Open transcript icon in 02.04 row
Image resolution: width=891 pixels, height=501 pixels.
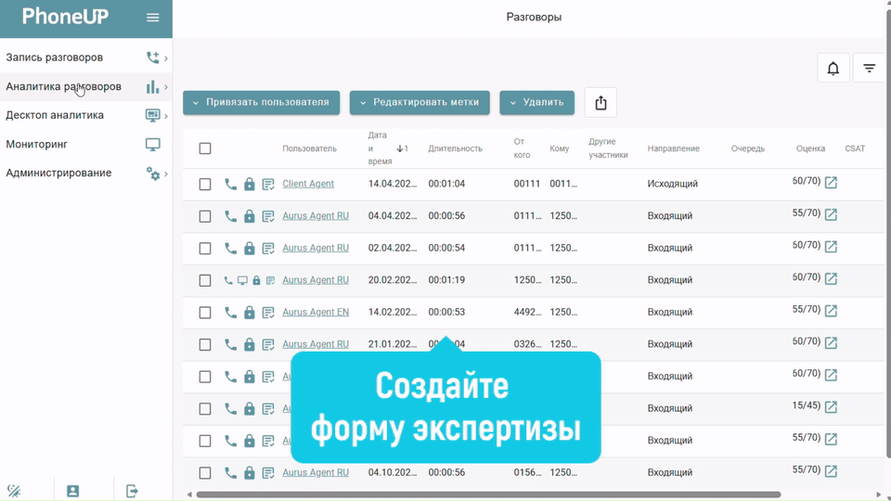[268, 249]
